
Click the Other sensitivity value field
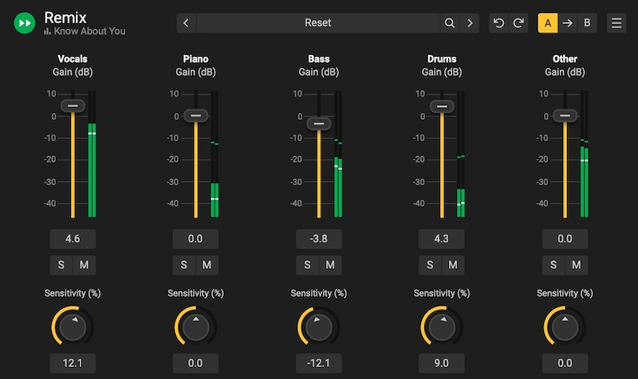pyautogui.click(x=565, y=363)
